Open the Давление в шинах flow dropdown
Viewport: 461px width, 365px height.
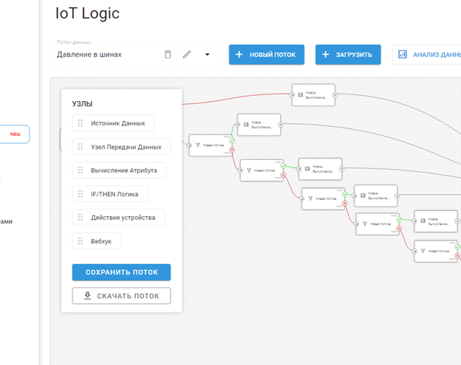click(x=207, y=55)
